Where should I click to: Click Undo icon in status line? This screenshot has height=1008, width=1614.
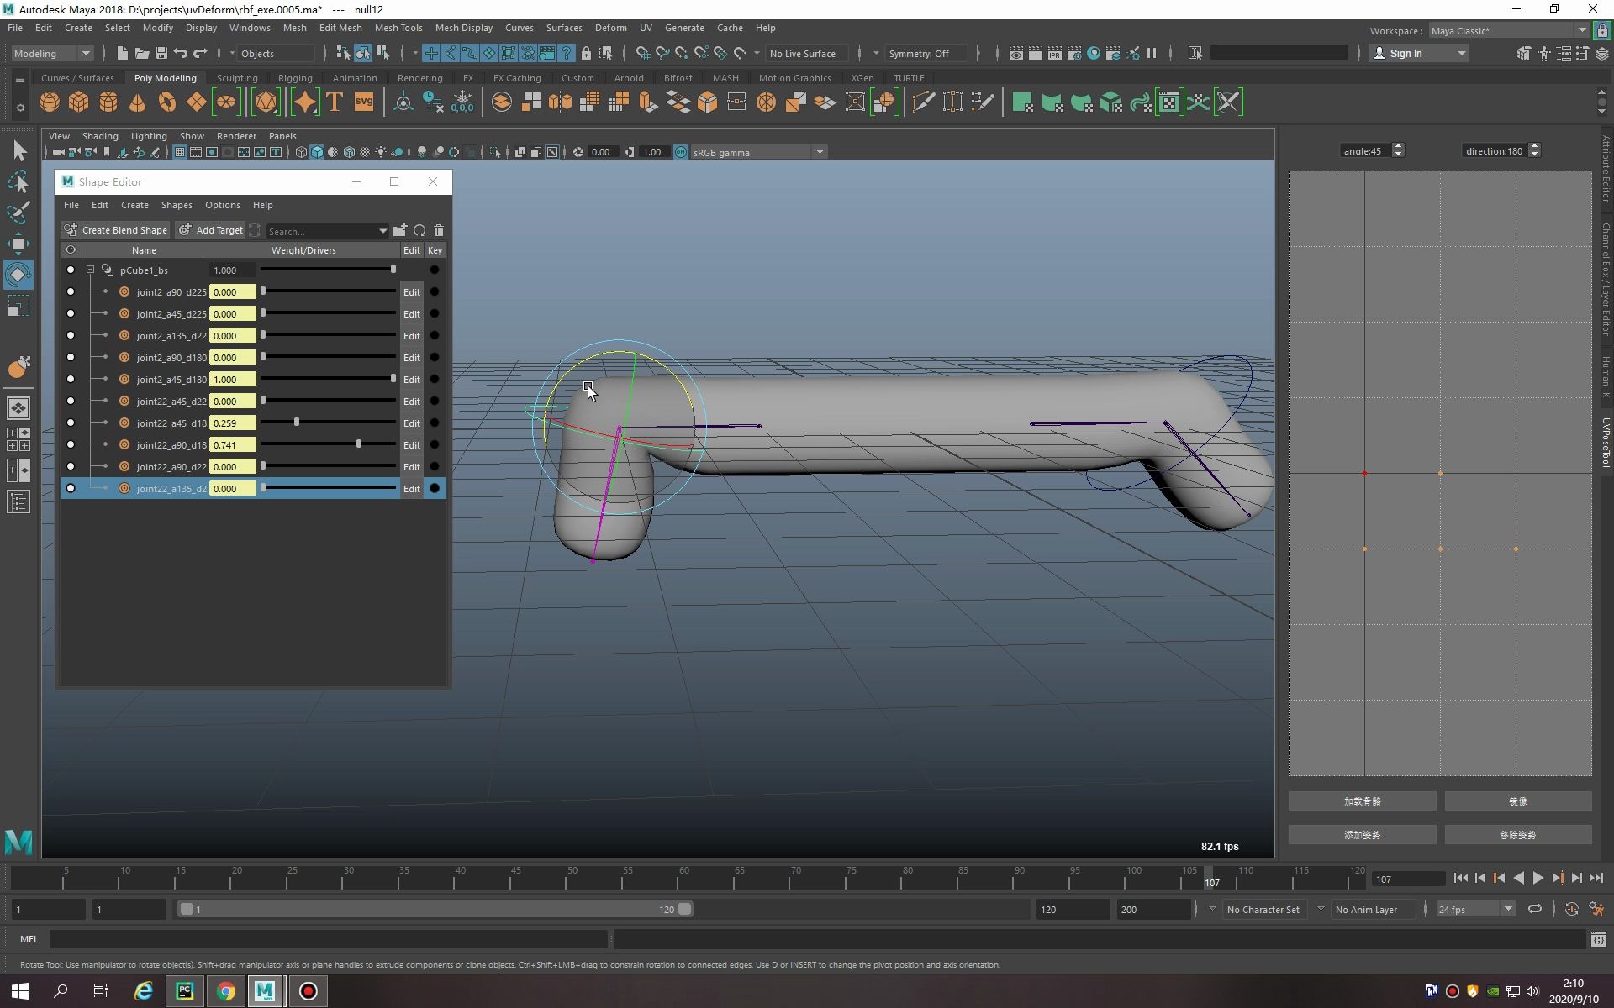tap(181, 53)
